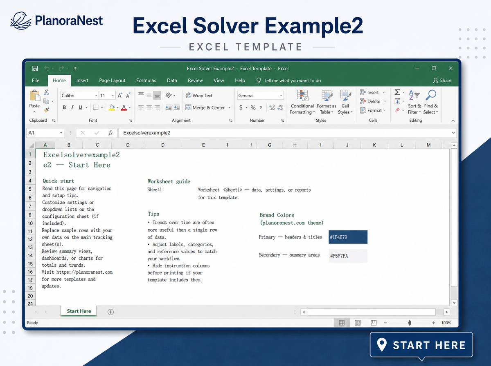
Task: Apply Accounting dollar format
Action: tap(241, 107)
